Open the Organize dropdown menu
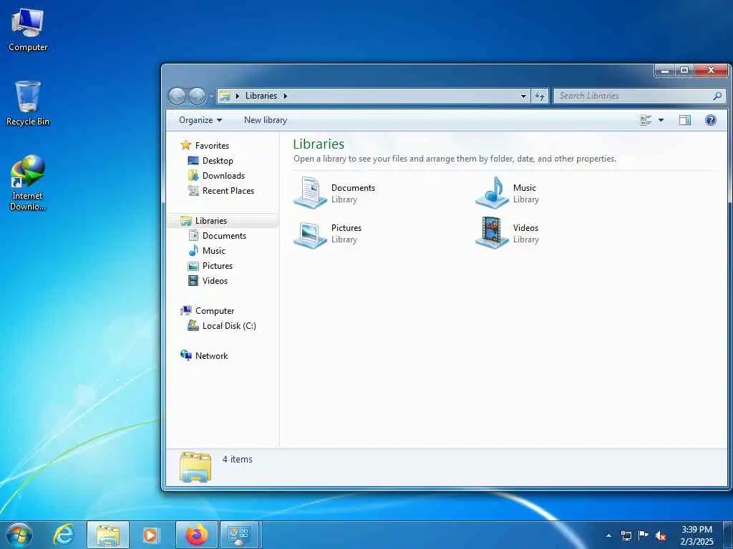Viewport: 733px width, 549px height. (x=200, y=120)
